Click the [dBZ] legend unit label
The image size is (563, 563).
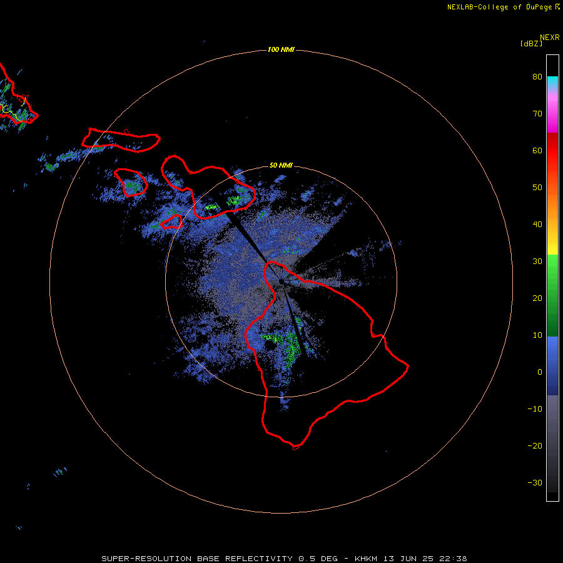pos(531,44)
